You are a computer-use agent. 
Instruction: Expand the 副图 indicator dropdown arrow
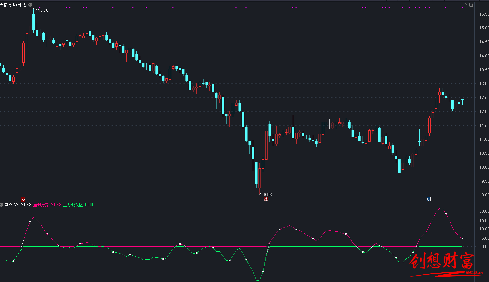(2, 205)
